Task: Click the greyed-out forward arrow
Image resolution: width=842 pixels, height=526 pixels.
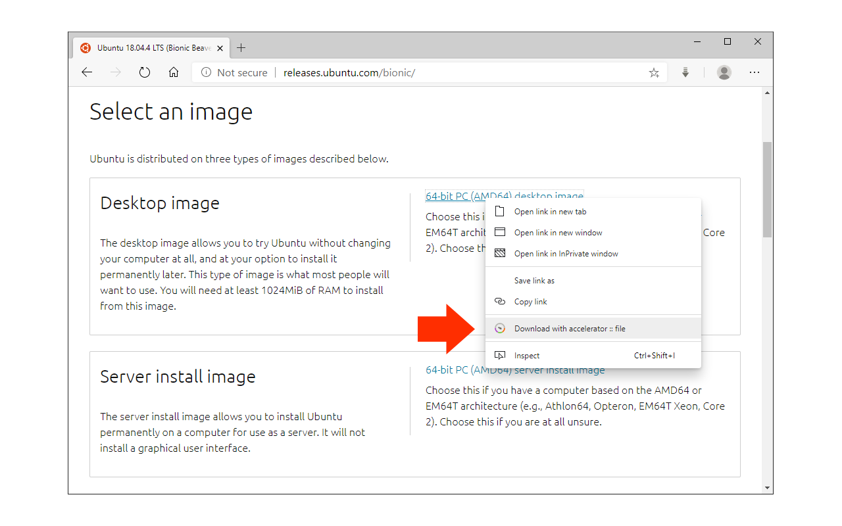Action: click(x=116, y=72)
